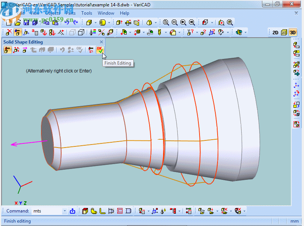Click the yellow box solid icon
Screen dimensions: 304x226
pyautogui.click(x=89, y=23)
